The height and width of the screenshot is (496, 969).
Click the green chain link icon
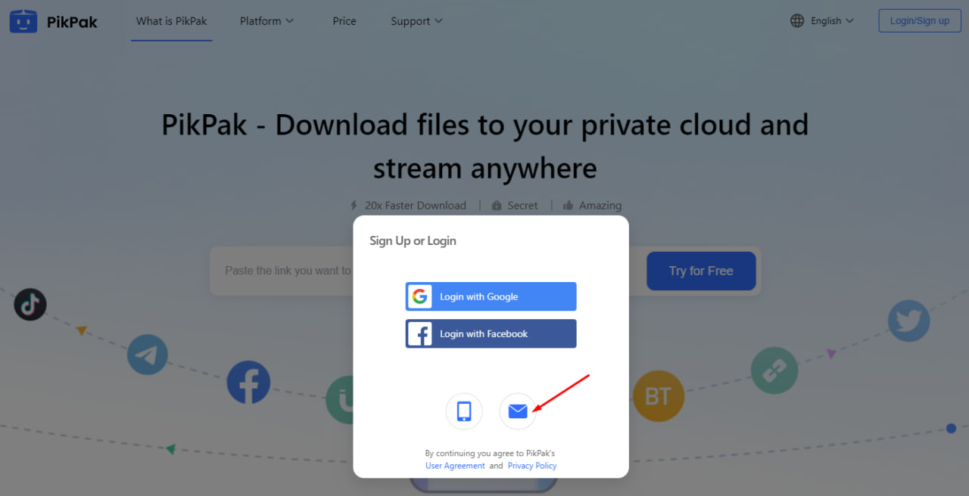tap(774, 370)
